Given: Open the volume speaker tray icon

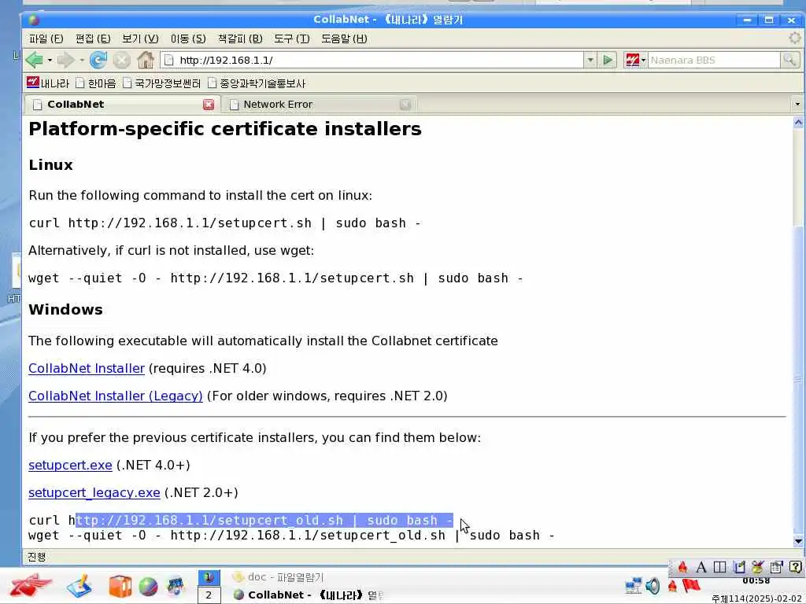Looking at the screenshot, I should [653, 585].
